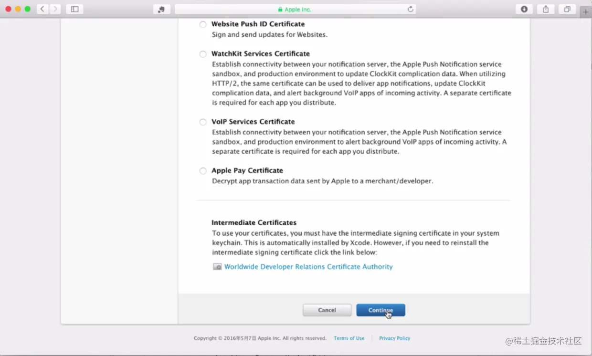Toggle the Safari sidebar button

click(x=74, y=9)
